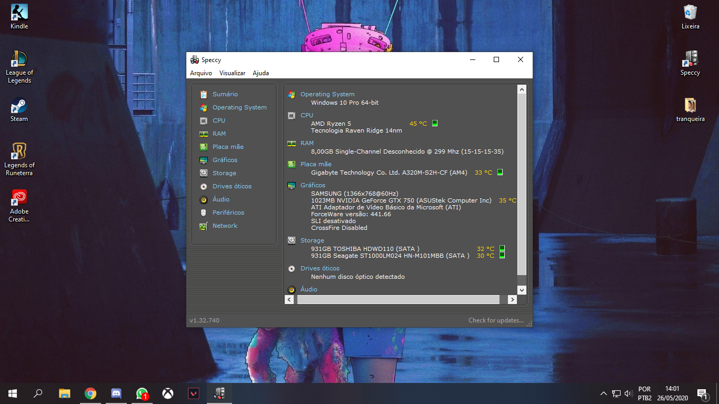Click the horizontal scrollbar's right arrow

point(512,299)
